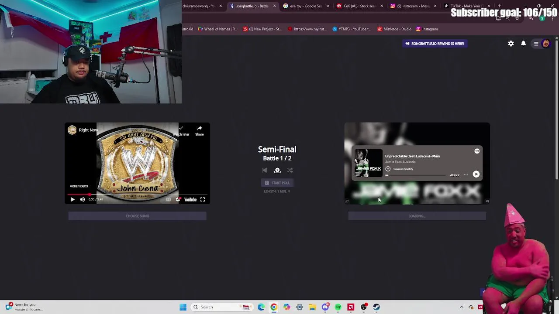Viewport: 559px width, 314px height.
Task: Switch to the CeX (AU) Stock search tab
Action: coord(359,6)
